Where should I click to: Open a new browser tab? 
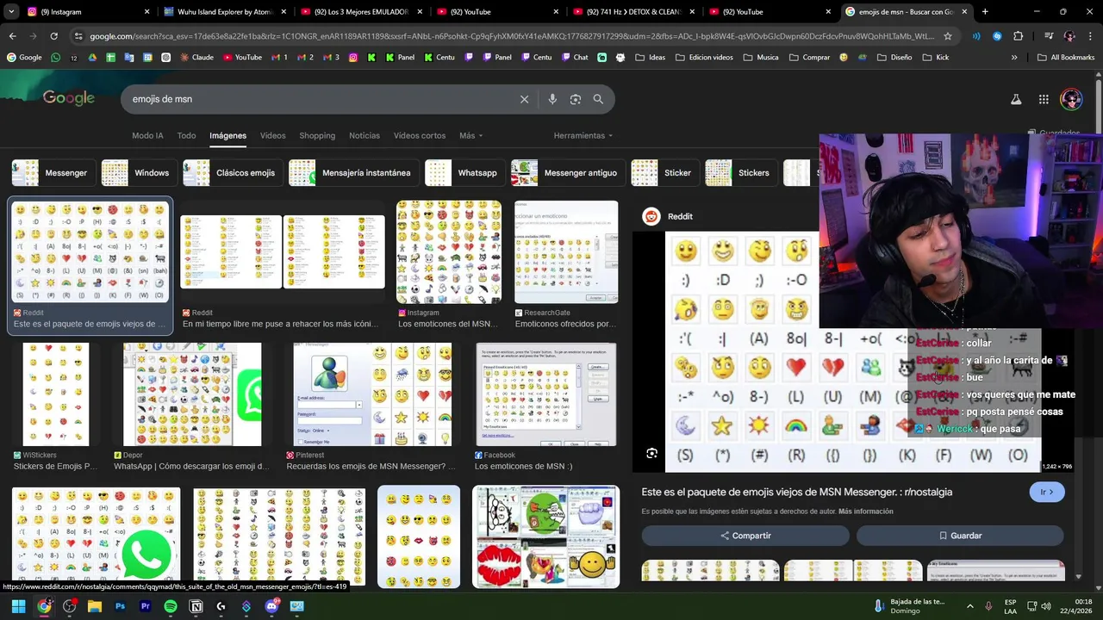pos(985,12)
